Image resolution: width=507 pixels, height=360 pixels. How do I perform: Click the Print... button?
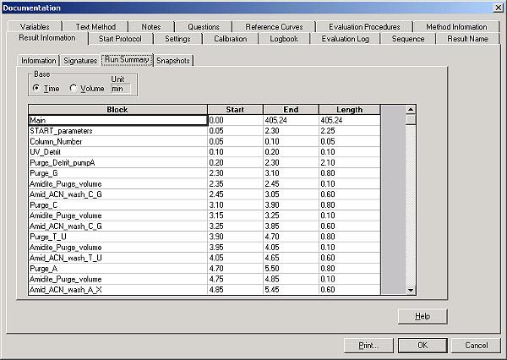[368, 346]
